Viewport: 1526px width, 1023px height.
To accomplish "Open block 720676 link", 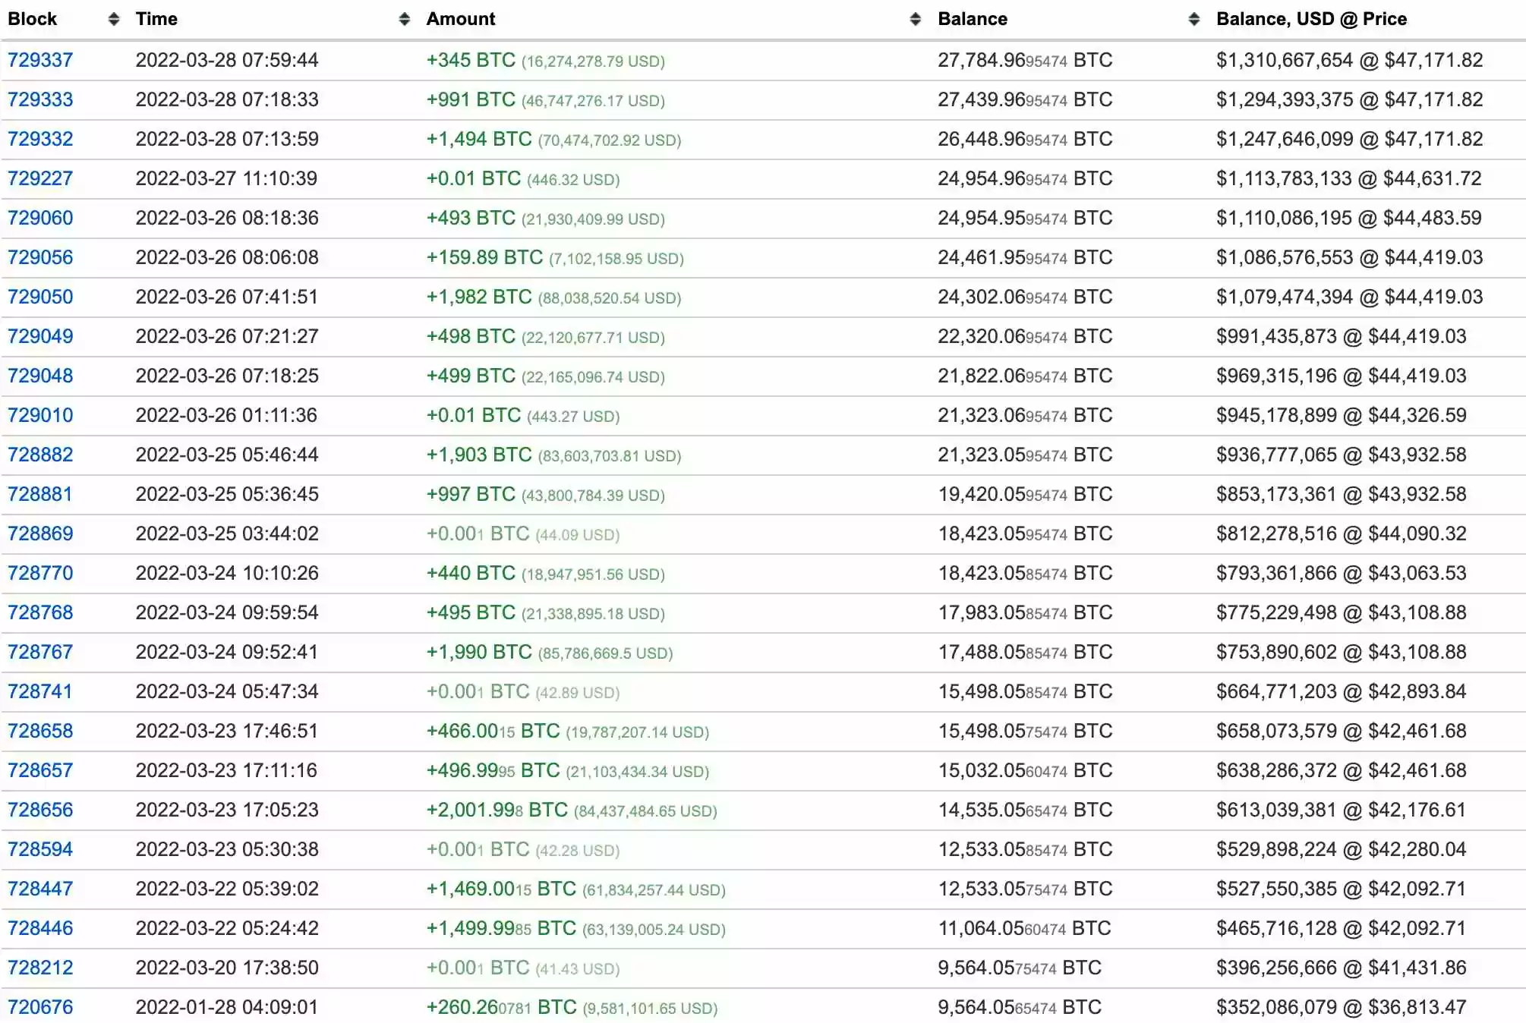I will point(40,1007).
